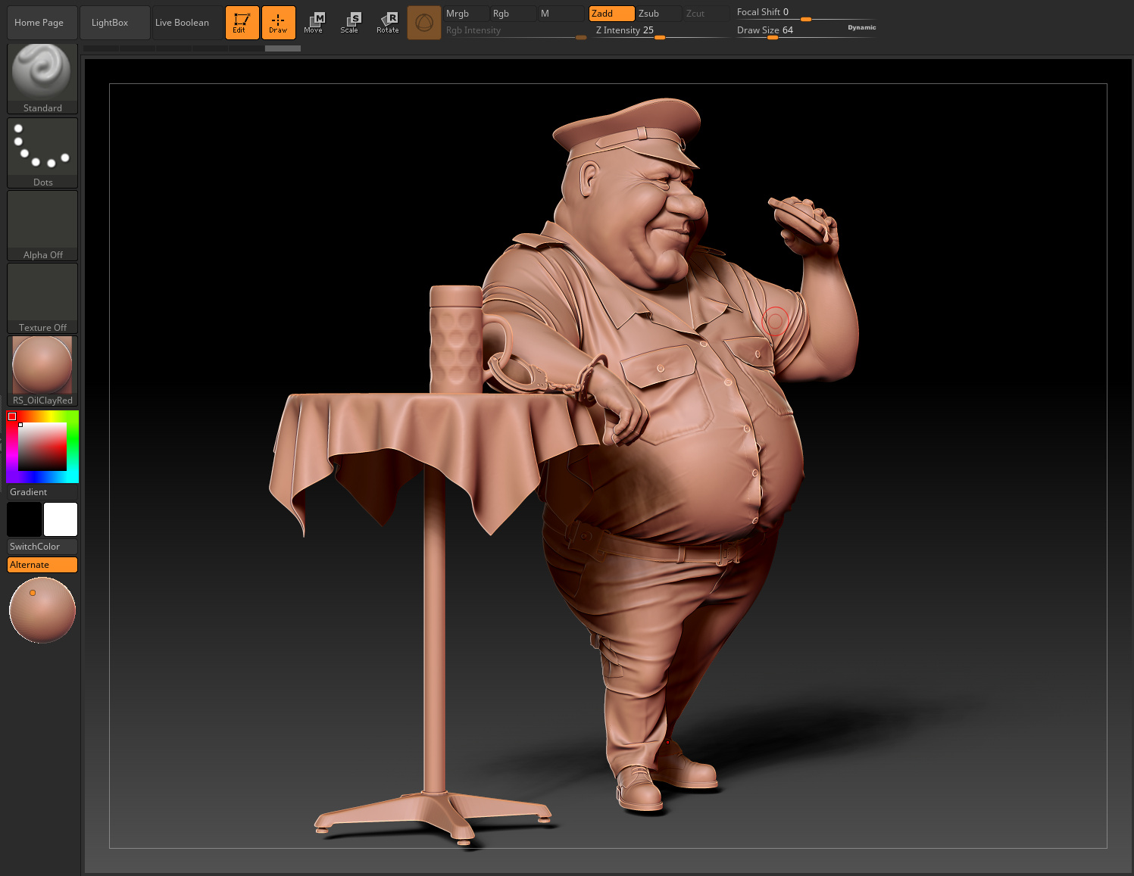Toggle the Alternate button
This screenshot has height=876, width=1134.
click(x=42, y=565)
